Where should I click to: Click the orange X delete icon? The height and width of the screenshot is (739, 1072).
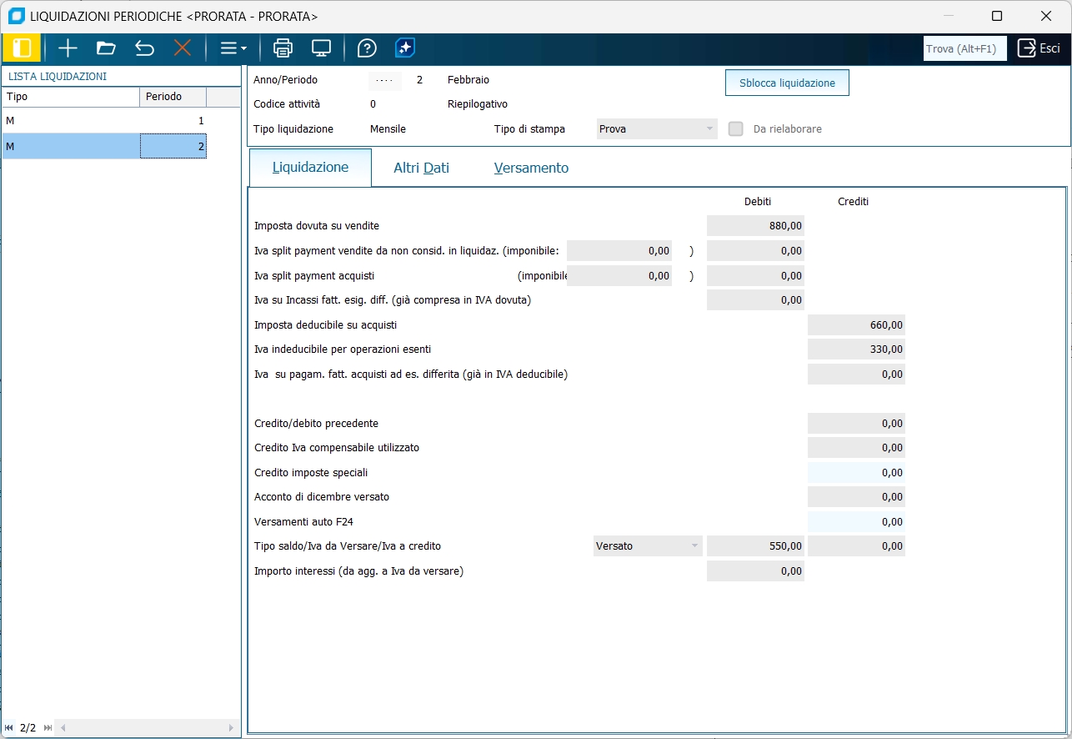pyautogui.click(x=183, y=48)
